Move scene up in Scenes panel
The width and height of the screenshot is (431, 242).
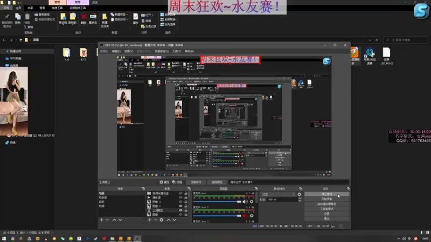pos(114,220)
